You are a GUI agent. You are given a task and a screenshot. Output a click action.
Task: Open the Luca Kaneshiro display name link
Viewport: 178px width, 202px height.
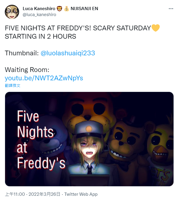39,9
